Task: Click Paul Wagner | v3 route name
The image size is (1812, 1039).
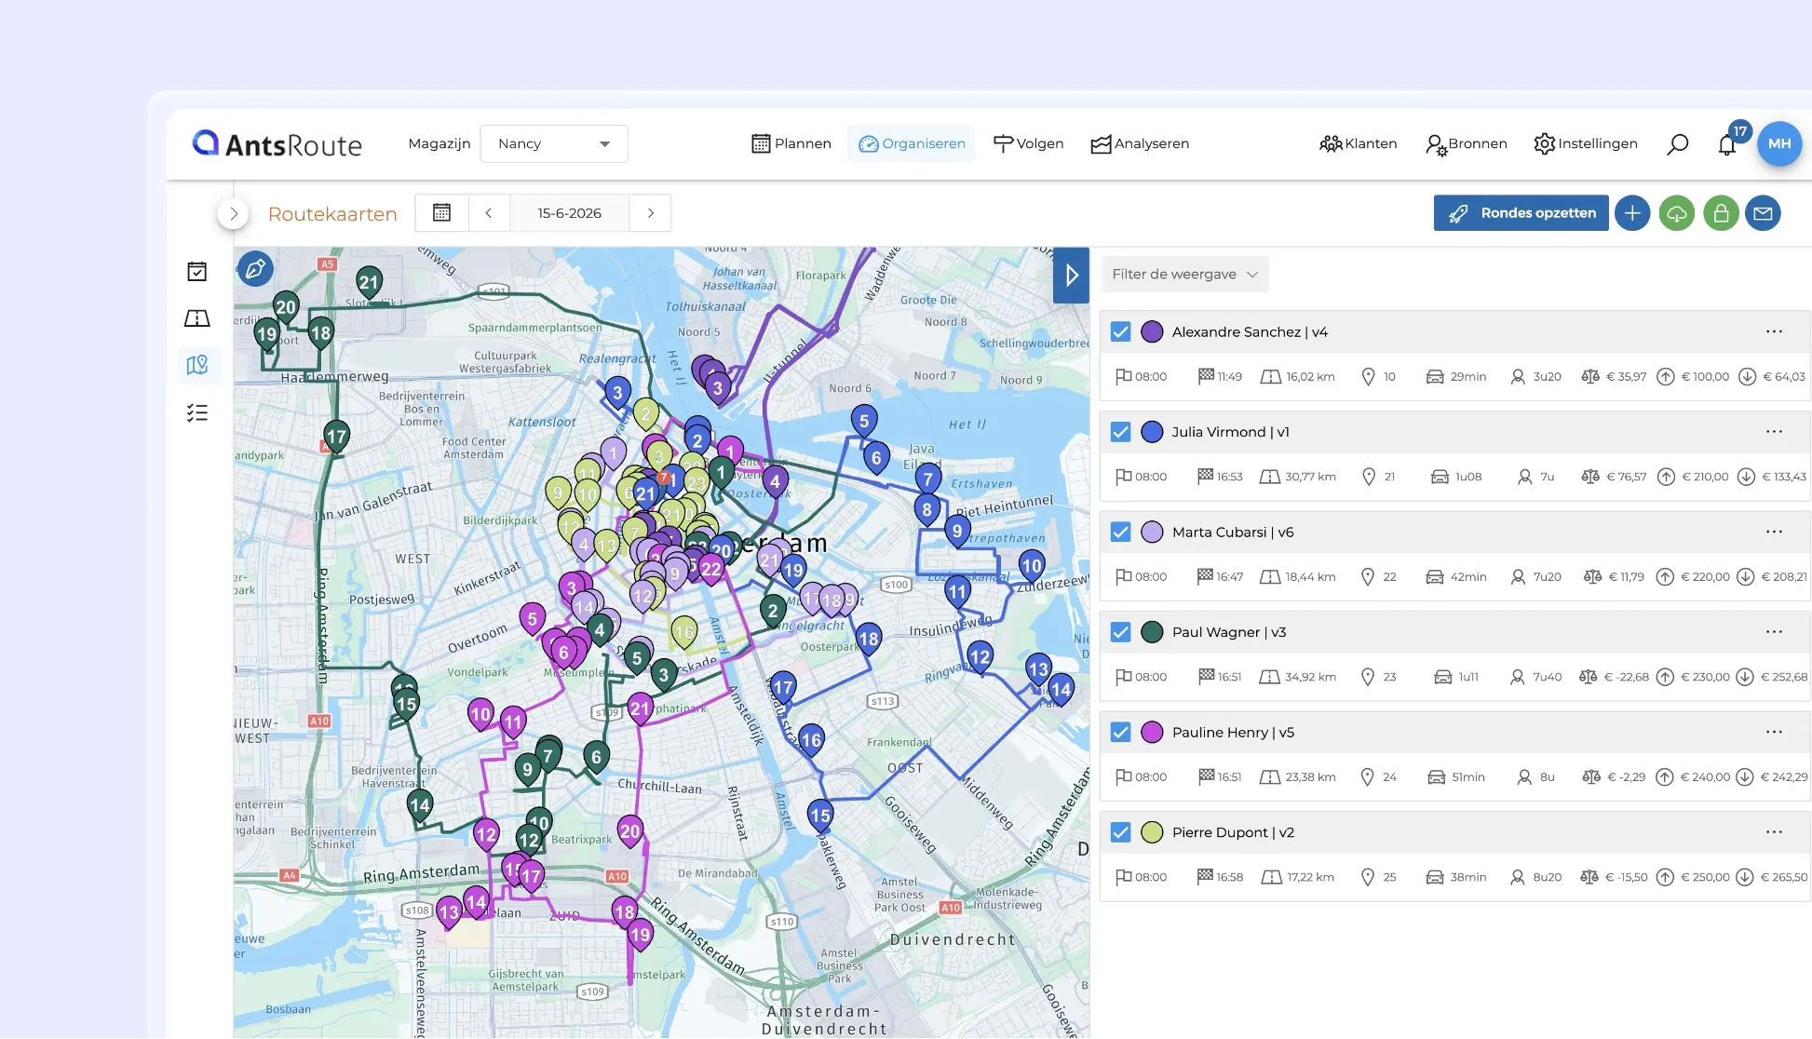Action: point(1229,631)
